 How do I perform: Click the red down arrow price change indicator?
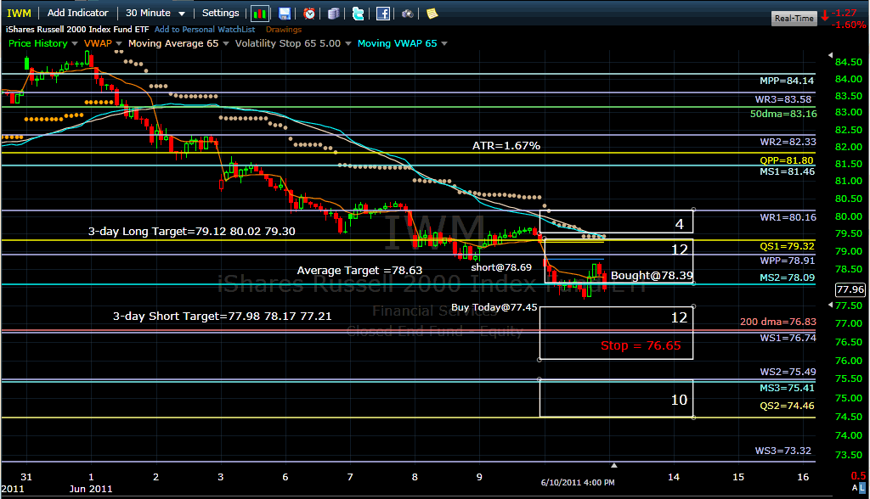(825, 15)
